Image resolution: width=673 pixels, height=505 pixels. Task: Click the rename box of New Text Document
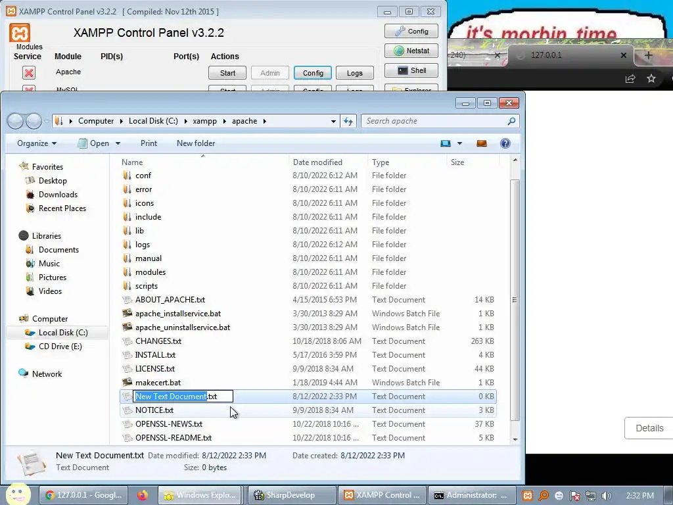(x=183, y=397)
